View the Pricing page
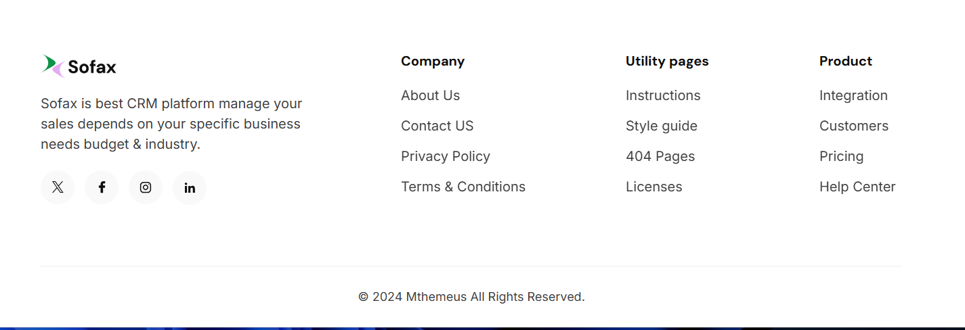This screenshot has width=965, height=330. pos(841,156)
